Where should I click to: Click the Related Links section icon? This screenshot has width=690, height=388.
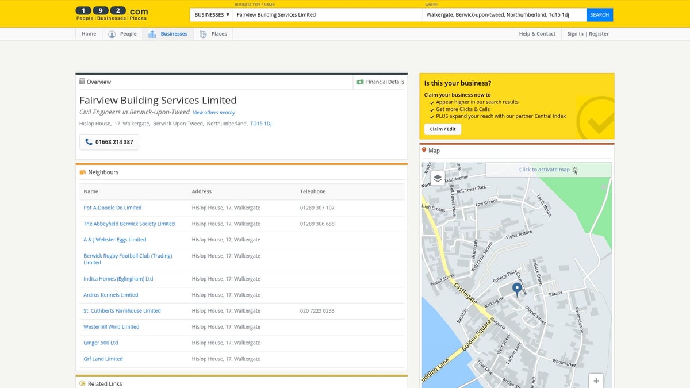(82, 383)
